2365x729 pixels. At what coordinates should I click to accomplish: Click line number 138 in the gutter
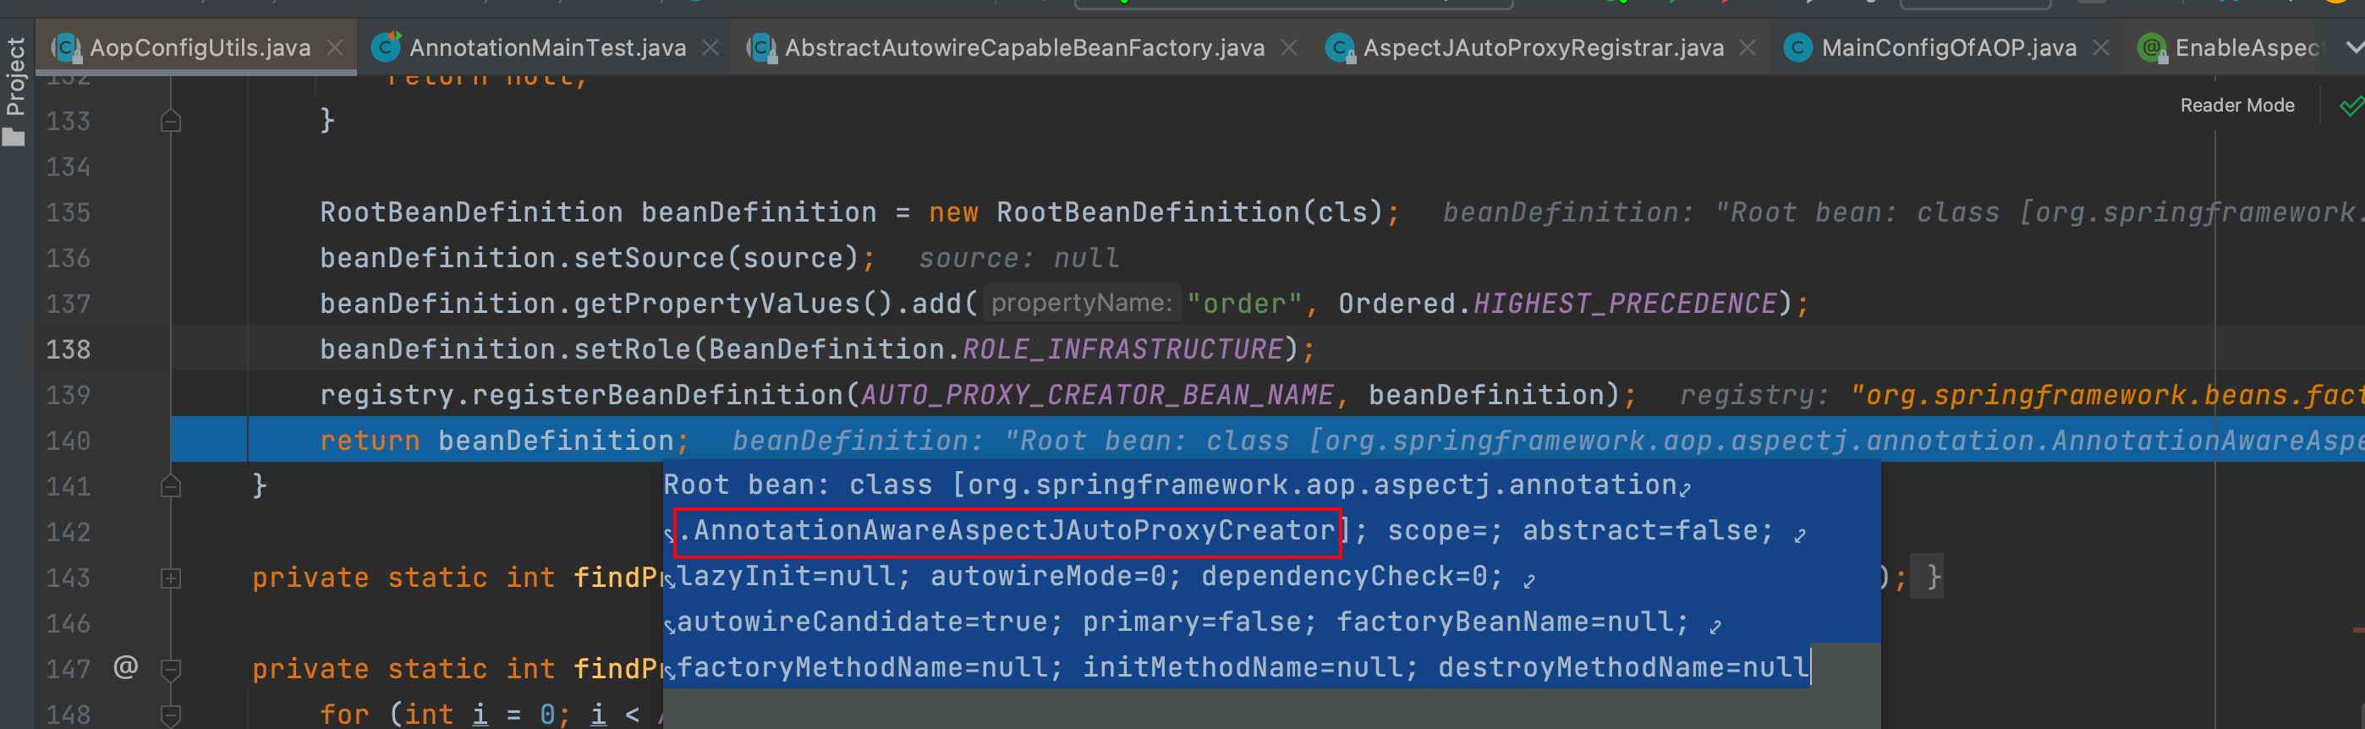[x=69, y=350]
